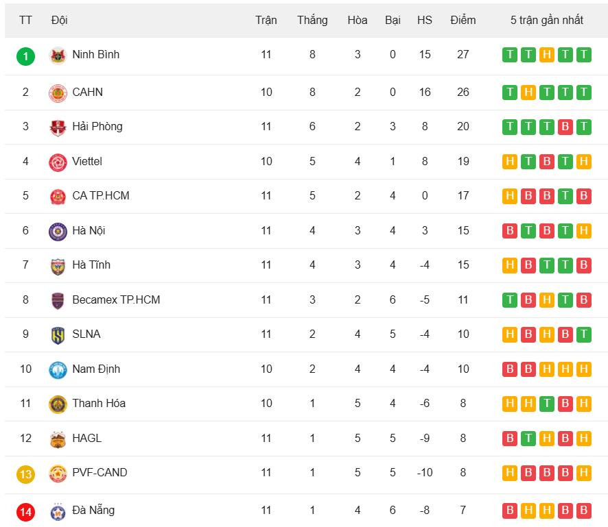Viewport: 608px width, 527px height.
Task: Click the Thắng column header
Action: click(312, 20)
